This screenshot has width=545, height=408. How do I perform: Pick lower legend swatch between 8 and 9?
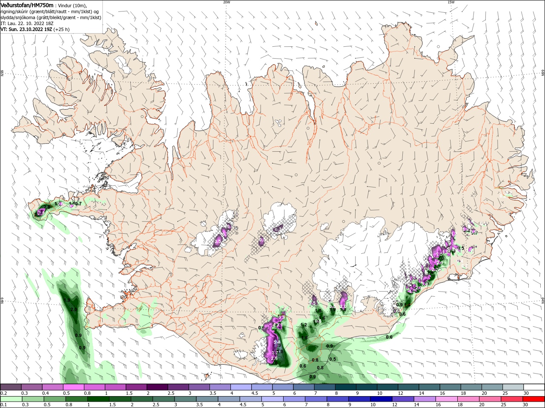[x=338, y=399]
